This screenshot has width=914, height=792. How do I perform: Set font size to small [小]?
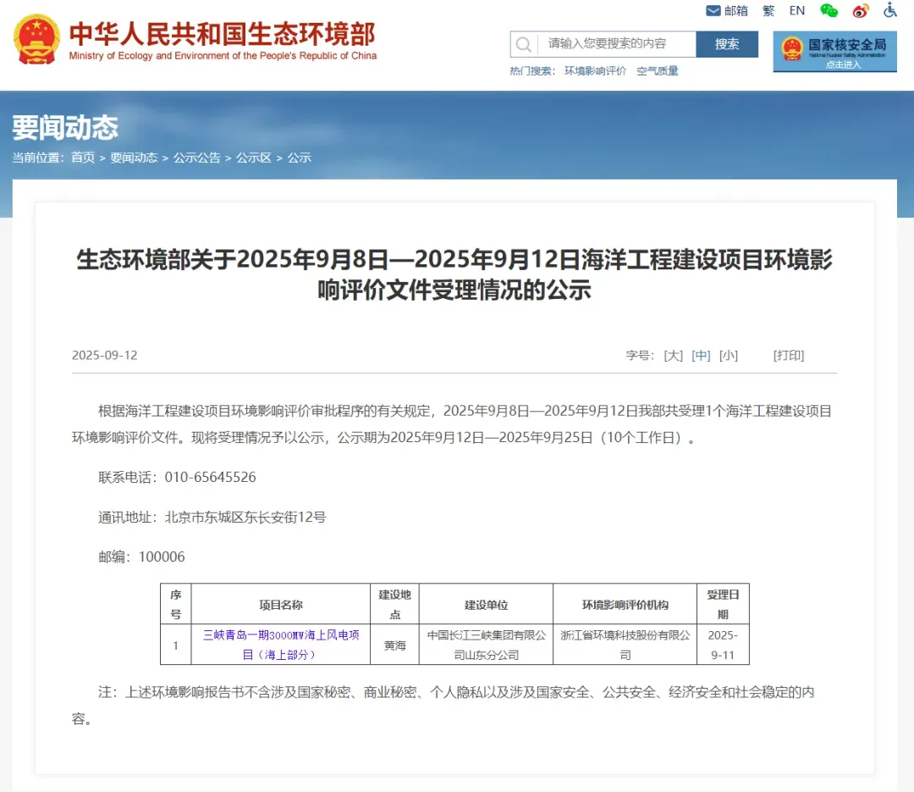(x=728, y=356)
